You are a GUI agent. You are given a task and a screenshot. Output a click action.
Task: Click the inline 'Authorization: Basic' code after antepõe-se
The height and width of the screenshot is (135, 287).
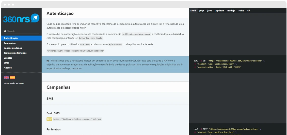(91, 38)
